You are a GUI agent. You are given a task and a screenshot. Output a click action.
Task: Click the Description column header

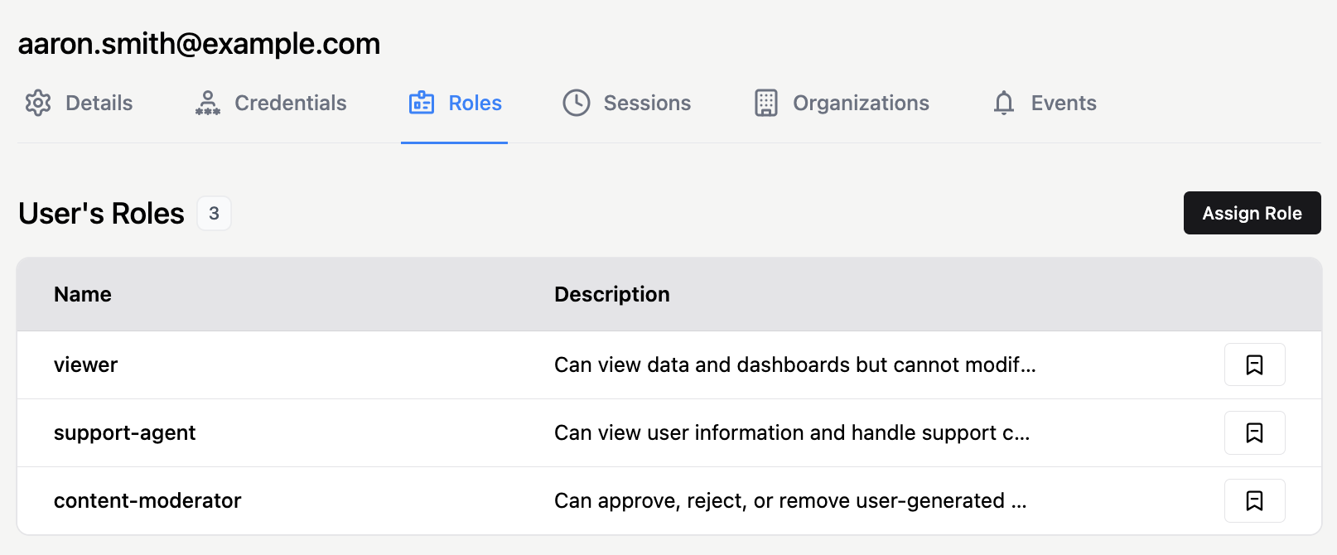click(612, 294)
